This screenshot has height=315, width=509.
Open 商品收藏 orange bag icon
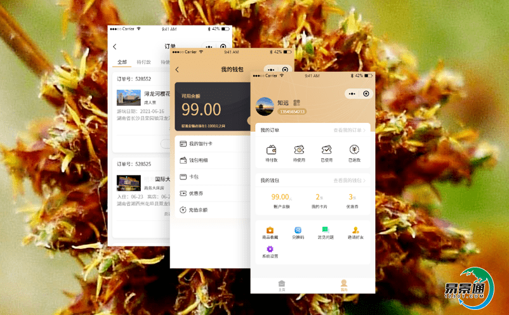click(x=270, y=230)
